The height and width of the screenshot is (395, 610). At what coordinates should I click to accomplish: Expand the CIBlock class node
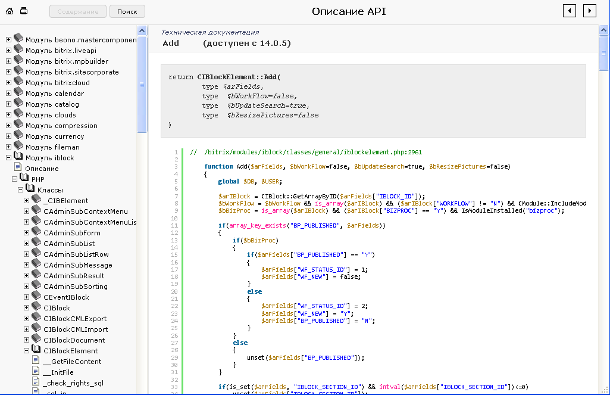tap(27, 308)
